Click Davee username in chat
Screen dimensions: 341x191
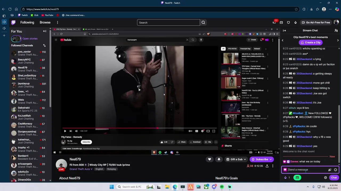coord(294,162)
